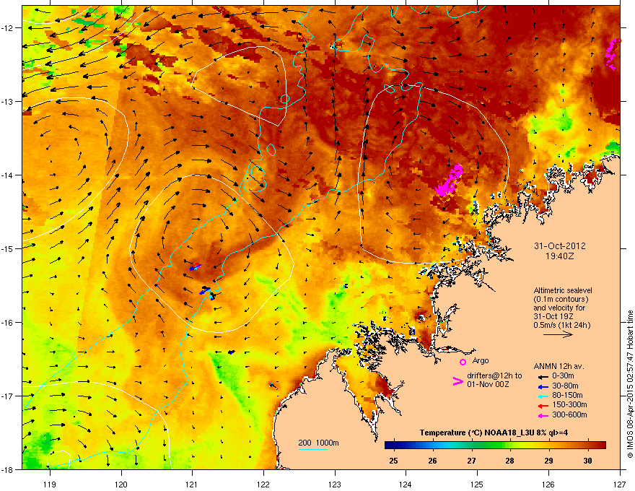
Task: Click the magenta drifter track near 127°E, 12.3°S
Action: click(x=612, y=54)
